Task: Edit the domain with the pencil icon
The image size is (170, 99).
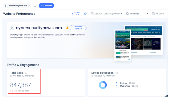Action: pyautogui.click(x=29, y=6)
